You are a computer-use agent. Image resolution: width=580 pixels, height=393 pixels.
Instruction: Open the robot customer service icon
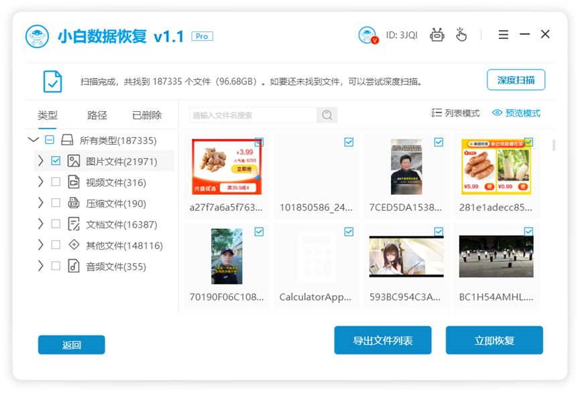pos(437,35)
